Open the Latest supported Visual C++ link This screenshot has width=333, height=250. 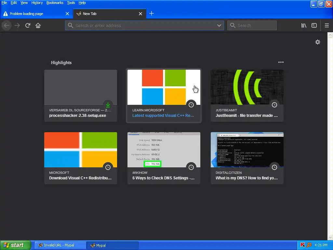click(163, 116)
